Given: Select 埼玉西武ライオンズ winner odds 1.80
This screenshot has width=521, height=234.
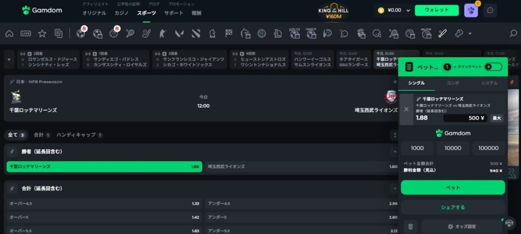Looking at the screenshot, I should point(303,166).
